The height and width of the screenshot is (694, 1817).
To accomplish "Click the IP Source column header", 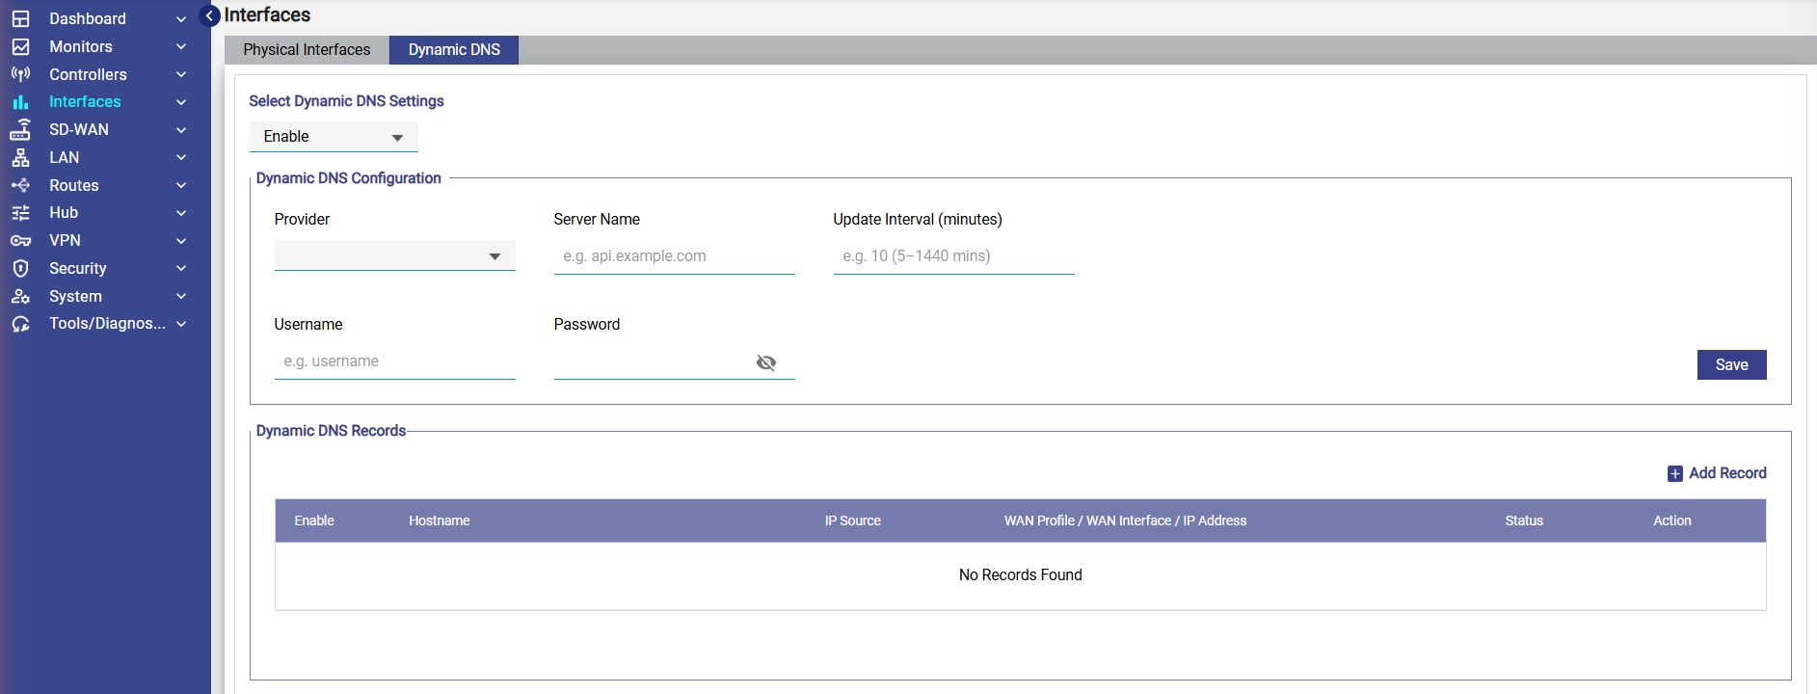I will click(x=853, y=520).
